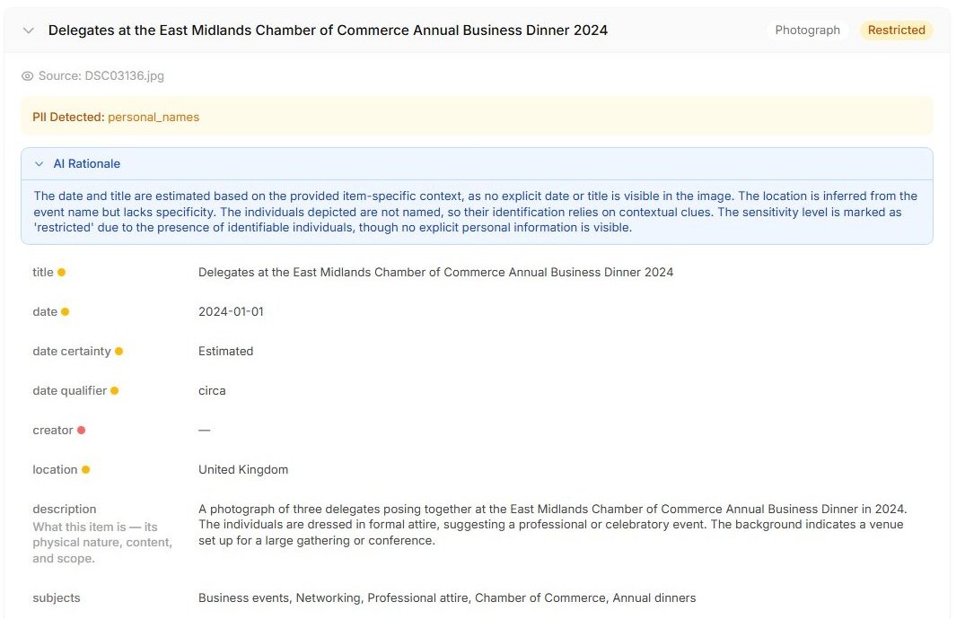Click the Estimated date certainty value
The image size is (965, 619).
point(225,352)
